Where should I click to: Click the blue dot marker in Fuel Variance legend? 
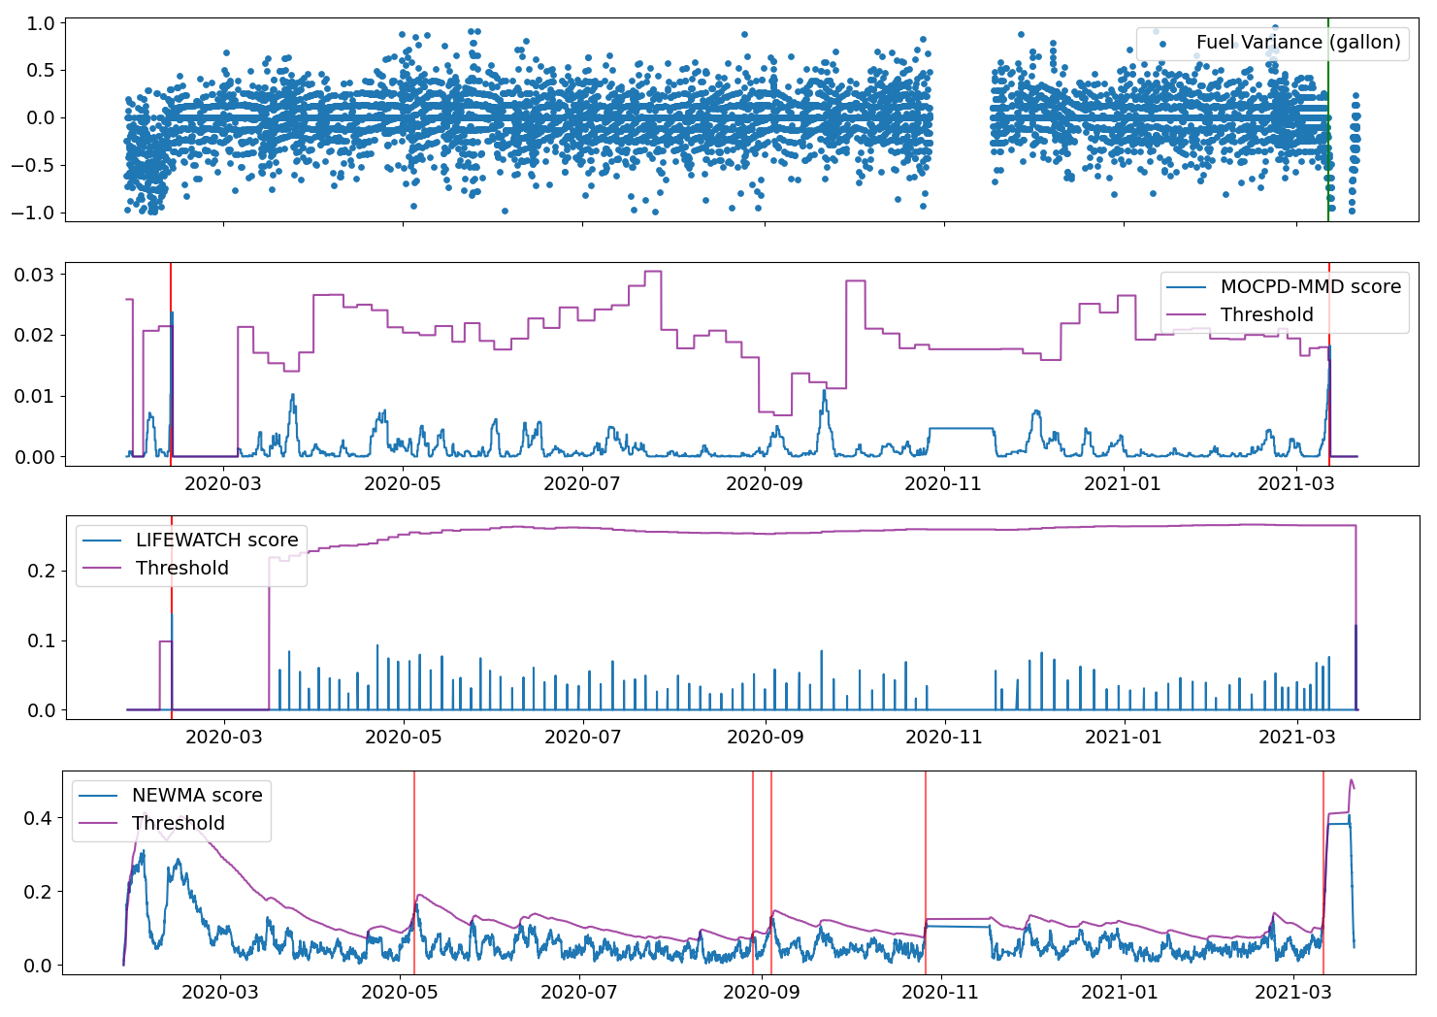[x=1162, y=44]
